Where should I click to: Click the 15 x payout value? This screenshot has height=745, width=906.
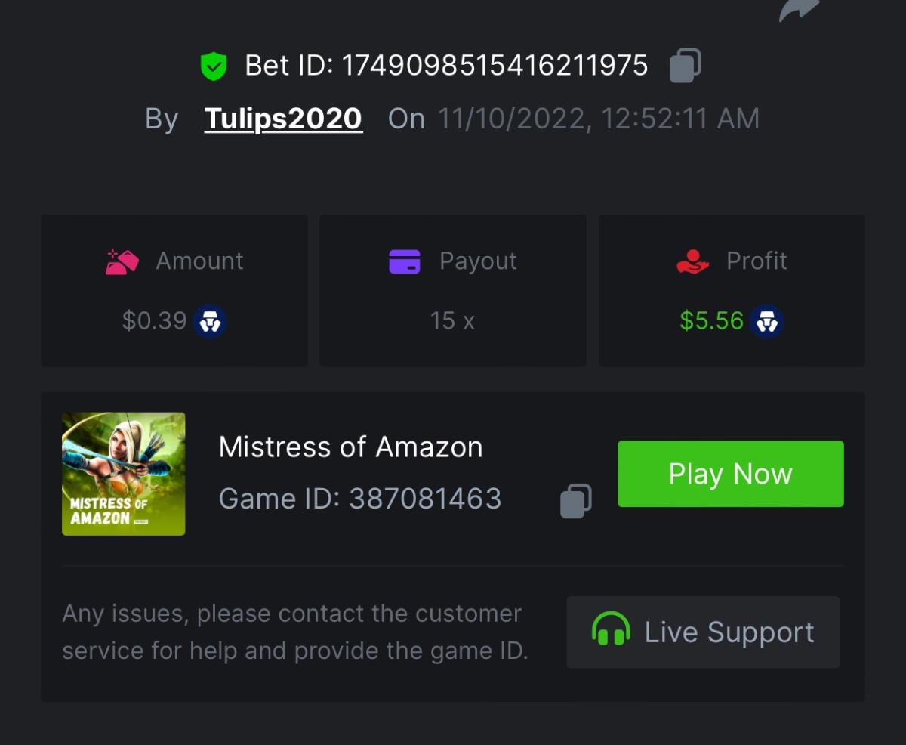[452, 321]
